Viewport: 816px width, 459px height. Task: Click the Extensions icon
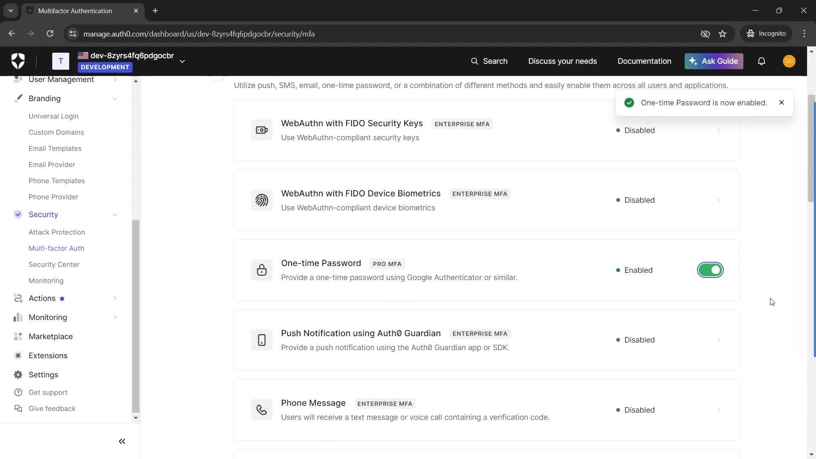(x=18, y=356)
